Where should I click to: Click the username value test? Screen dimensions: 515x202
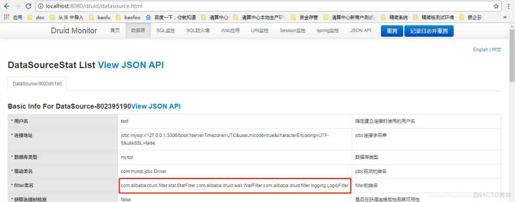click(125, 121)
